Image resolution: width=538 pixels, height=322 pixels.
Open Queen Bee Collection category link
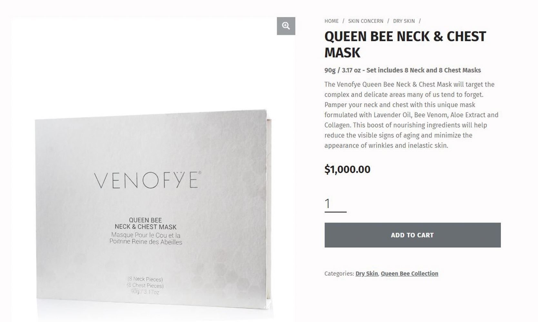tap(409, 273)
